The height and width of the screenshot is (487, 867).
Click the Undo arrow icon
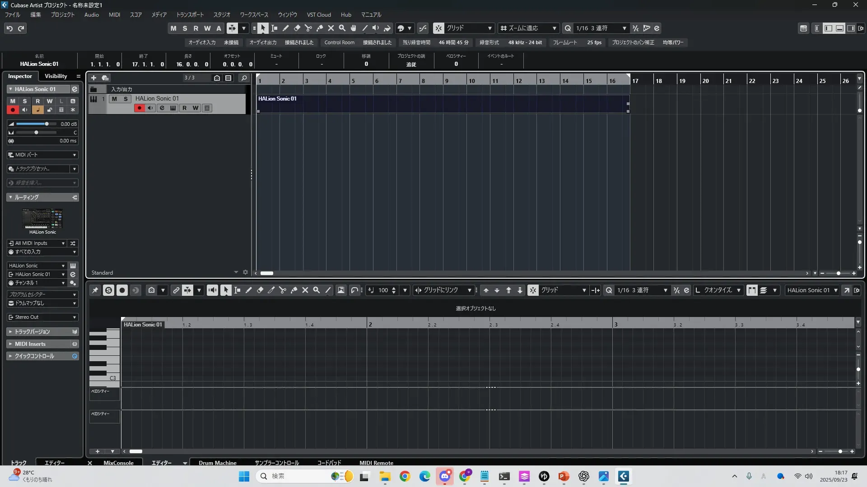(x=9, y=28)
